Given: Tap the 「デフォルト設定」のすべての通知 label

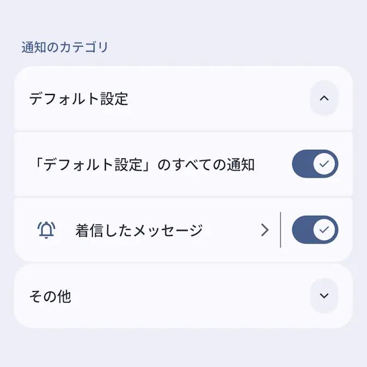Looking at the screenshot, I should coord(142,164).
